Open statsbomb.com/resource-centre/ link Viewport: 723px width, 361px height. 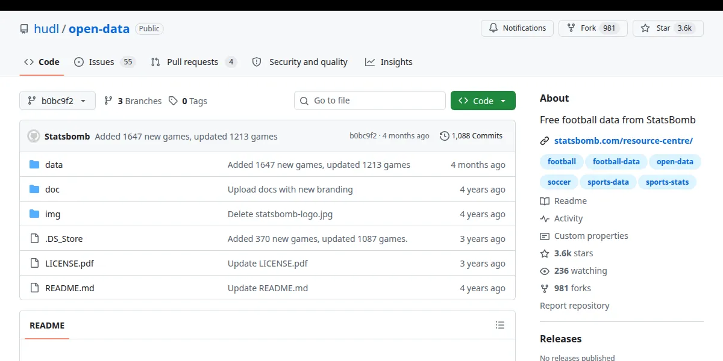click(x=624, y=141)
